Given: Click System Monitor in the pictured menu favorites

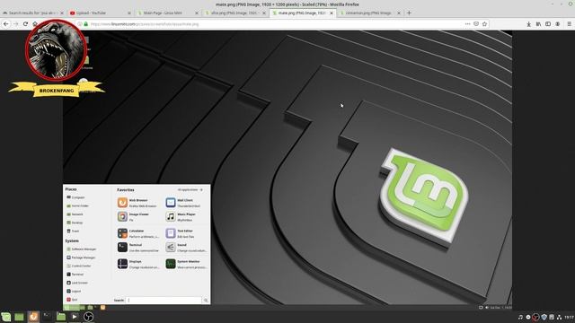Looking at the screenshot, I should tap(186, 264).
